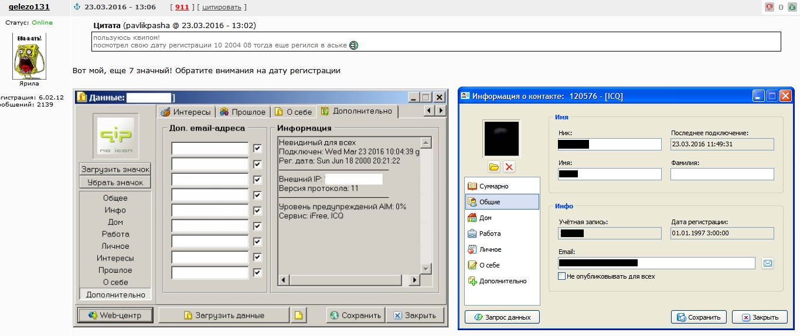The image size is (800, 336).
Task: Click the red X remove avatar icon
Action: tap(509, 167)
